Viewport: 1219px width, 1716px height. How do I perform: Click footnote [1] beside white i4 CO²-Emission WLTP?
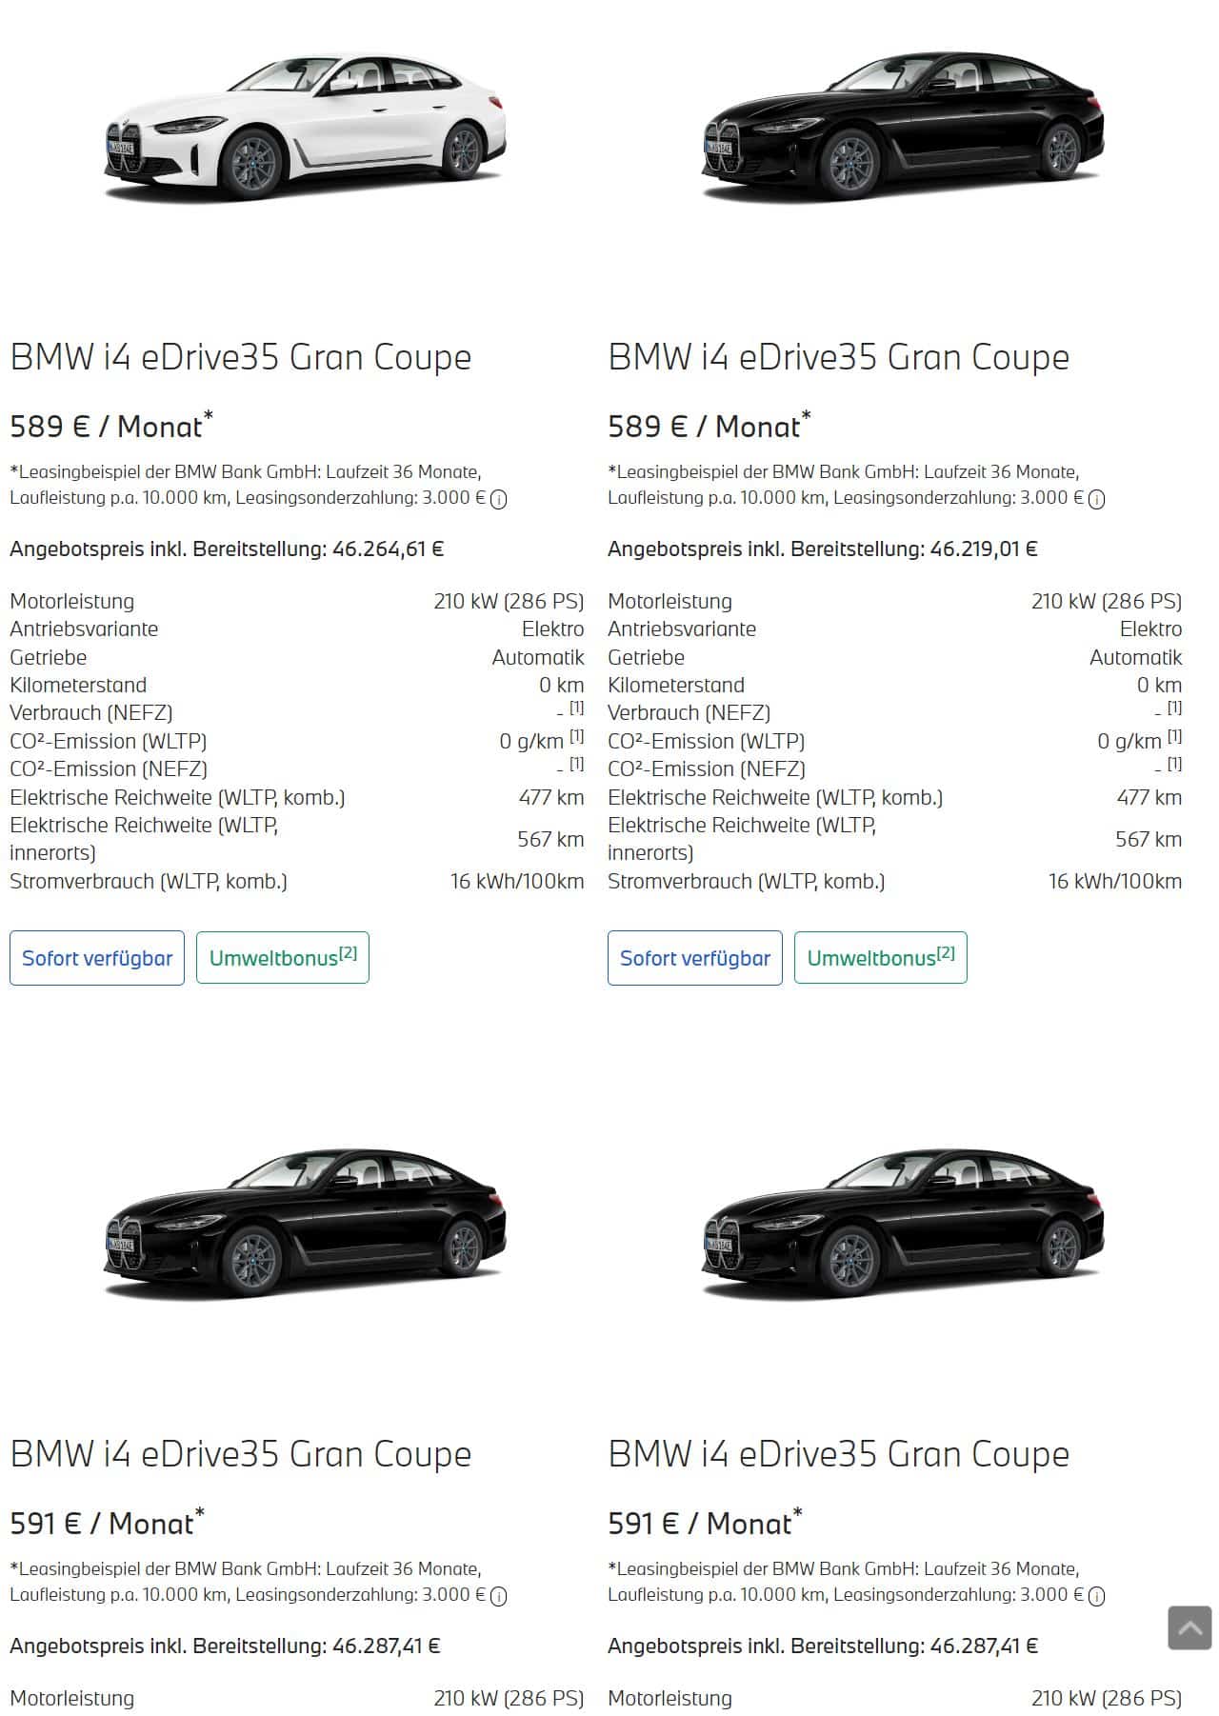click(576, 736)
